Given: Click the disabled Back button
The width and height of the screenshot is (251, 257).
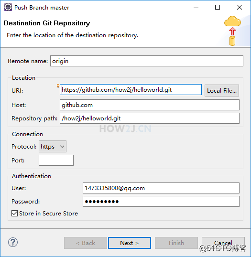Looking at the screenshot, I should 86,243.
